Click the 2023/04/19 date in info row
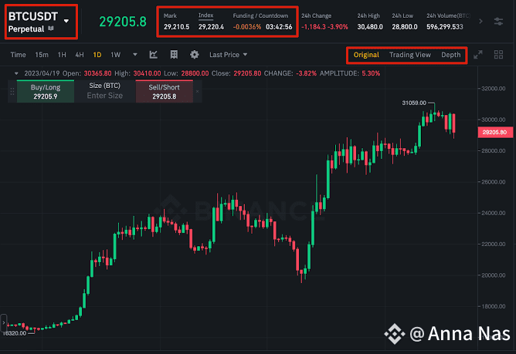Viewport: 516px width, 354px height. (x=42, y=73)
